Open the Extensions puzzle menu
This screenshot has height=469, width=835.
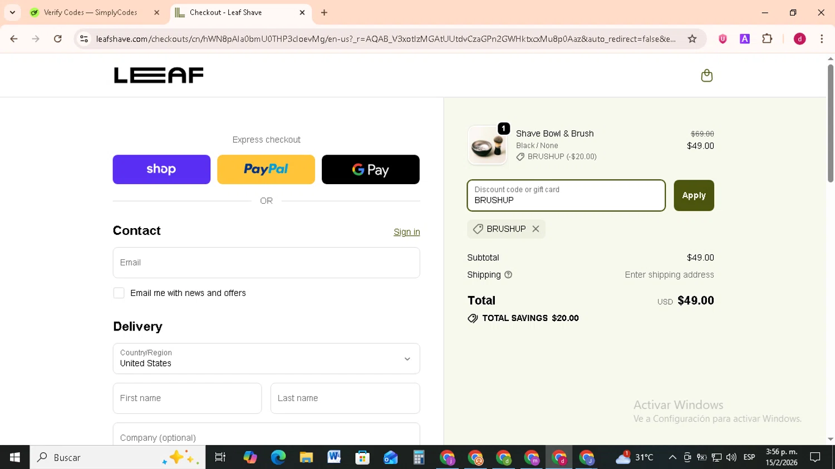tap(767, 39)
